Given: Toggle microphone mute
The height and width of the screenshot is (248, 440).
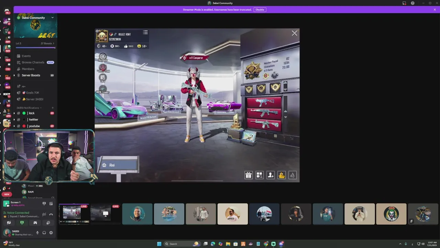Looking at the screenshot, I should pyautogui.click(x=37, y=233).
